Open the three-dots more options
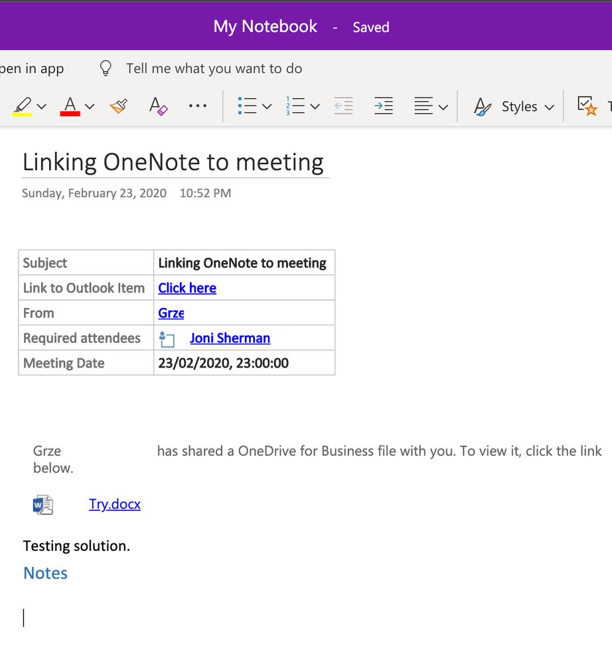 (x=198, y=106)
